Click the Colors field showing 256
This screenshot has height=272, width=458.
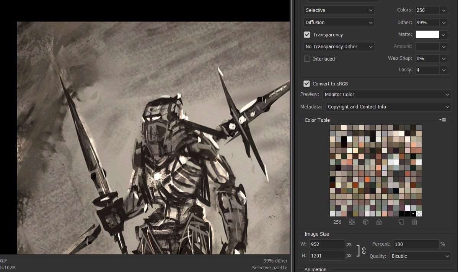[x=427, y=10]
